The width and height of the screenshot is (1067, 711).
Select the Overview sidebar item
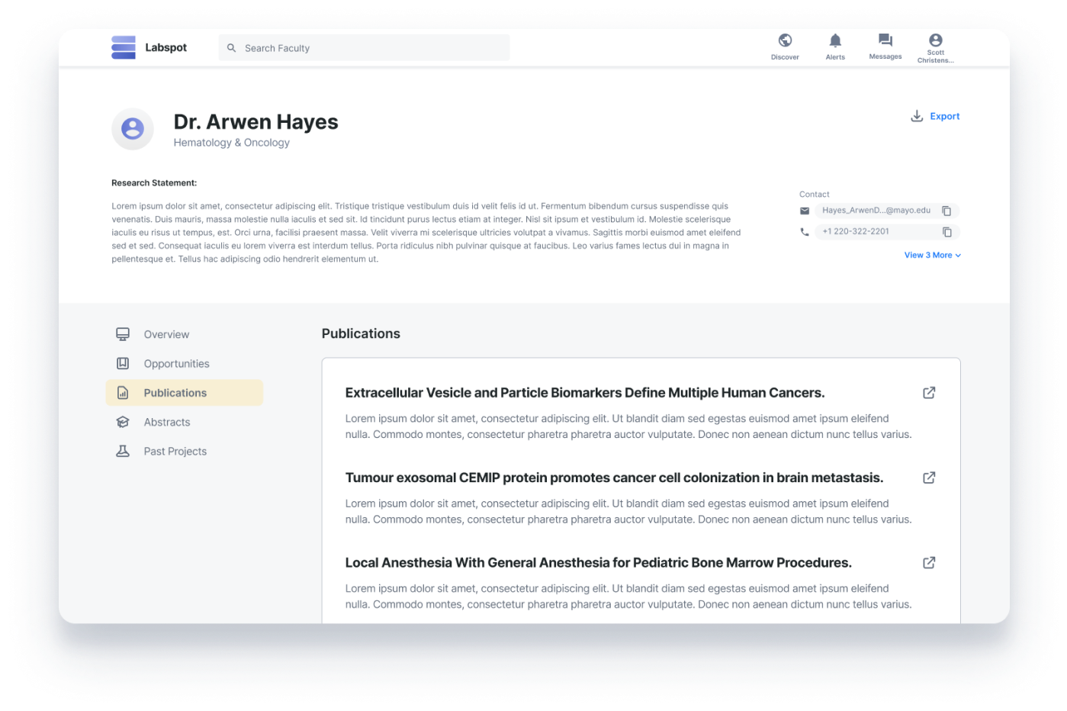[x=185, y=334]
